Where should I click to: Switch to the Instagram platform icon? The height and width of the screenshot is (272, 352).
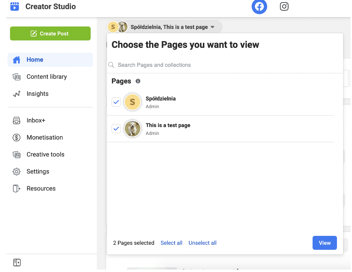[284, 6]
